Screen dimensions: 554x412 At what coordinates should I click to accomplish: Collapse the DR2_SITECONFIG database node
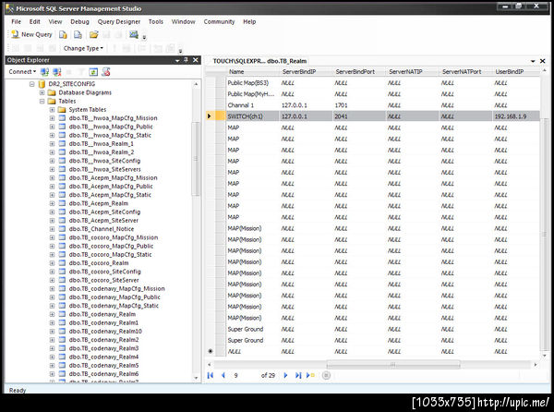31,84
